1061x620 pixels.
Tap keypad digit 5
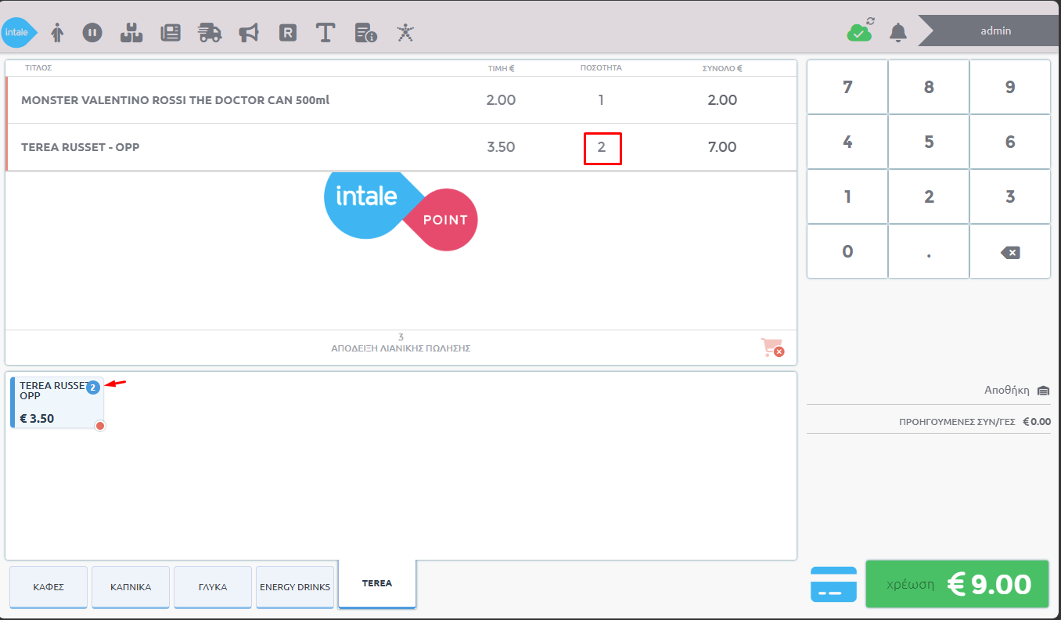point(929,142)
